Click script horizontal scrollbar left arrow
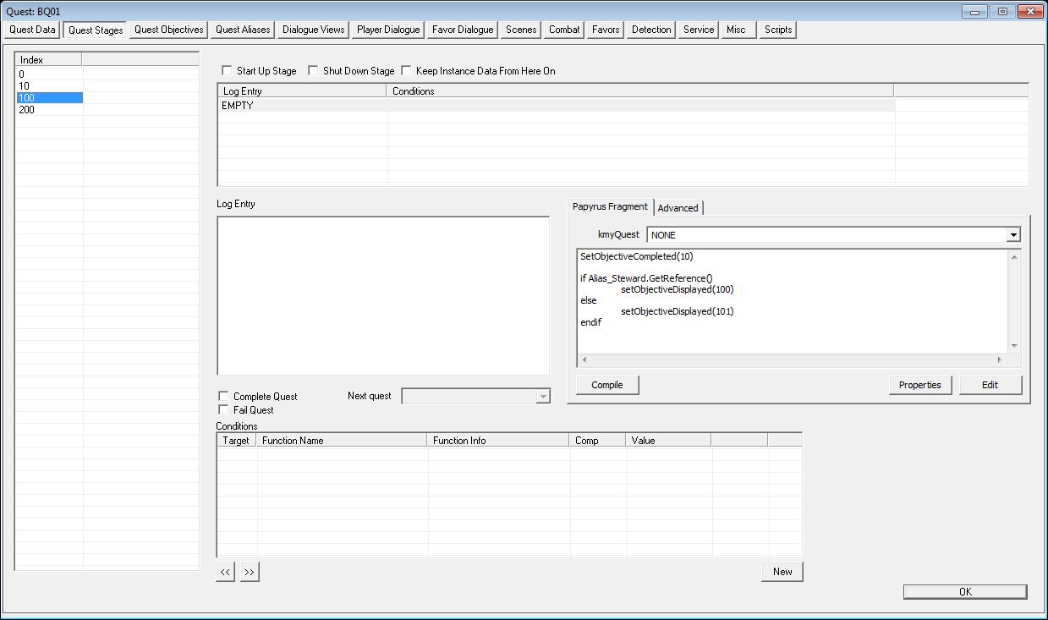 [584, 359]
